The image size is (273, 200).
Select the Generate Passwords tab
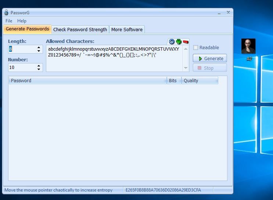[x=27, y=29]
